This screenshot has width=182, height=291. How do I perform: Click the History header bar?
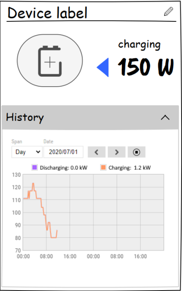pos(90,118)
